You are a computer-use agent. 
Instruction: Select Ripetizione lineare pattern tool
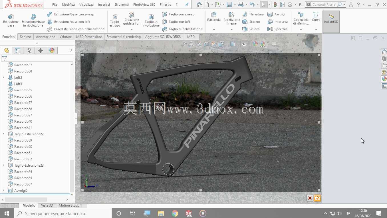tap(232, 18)
